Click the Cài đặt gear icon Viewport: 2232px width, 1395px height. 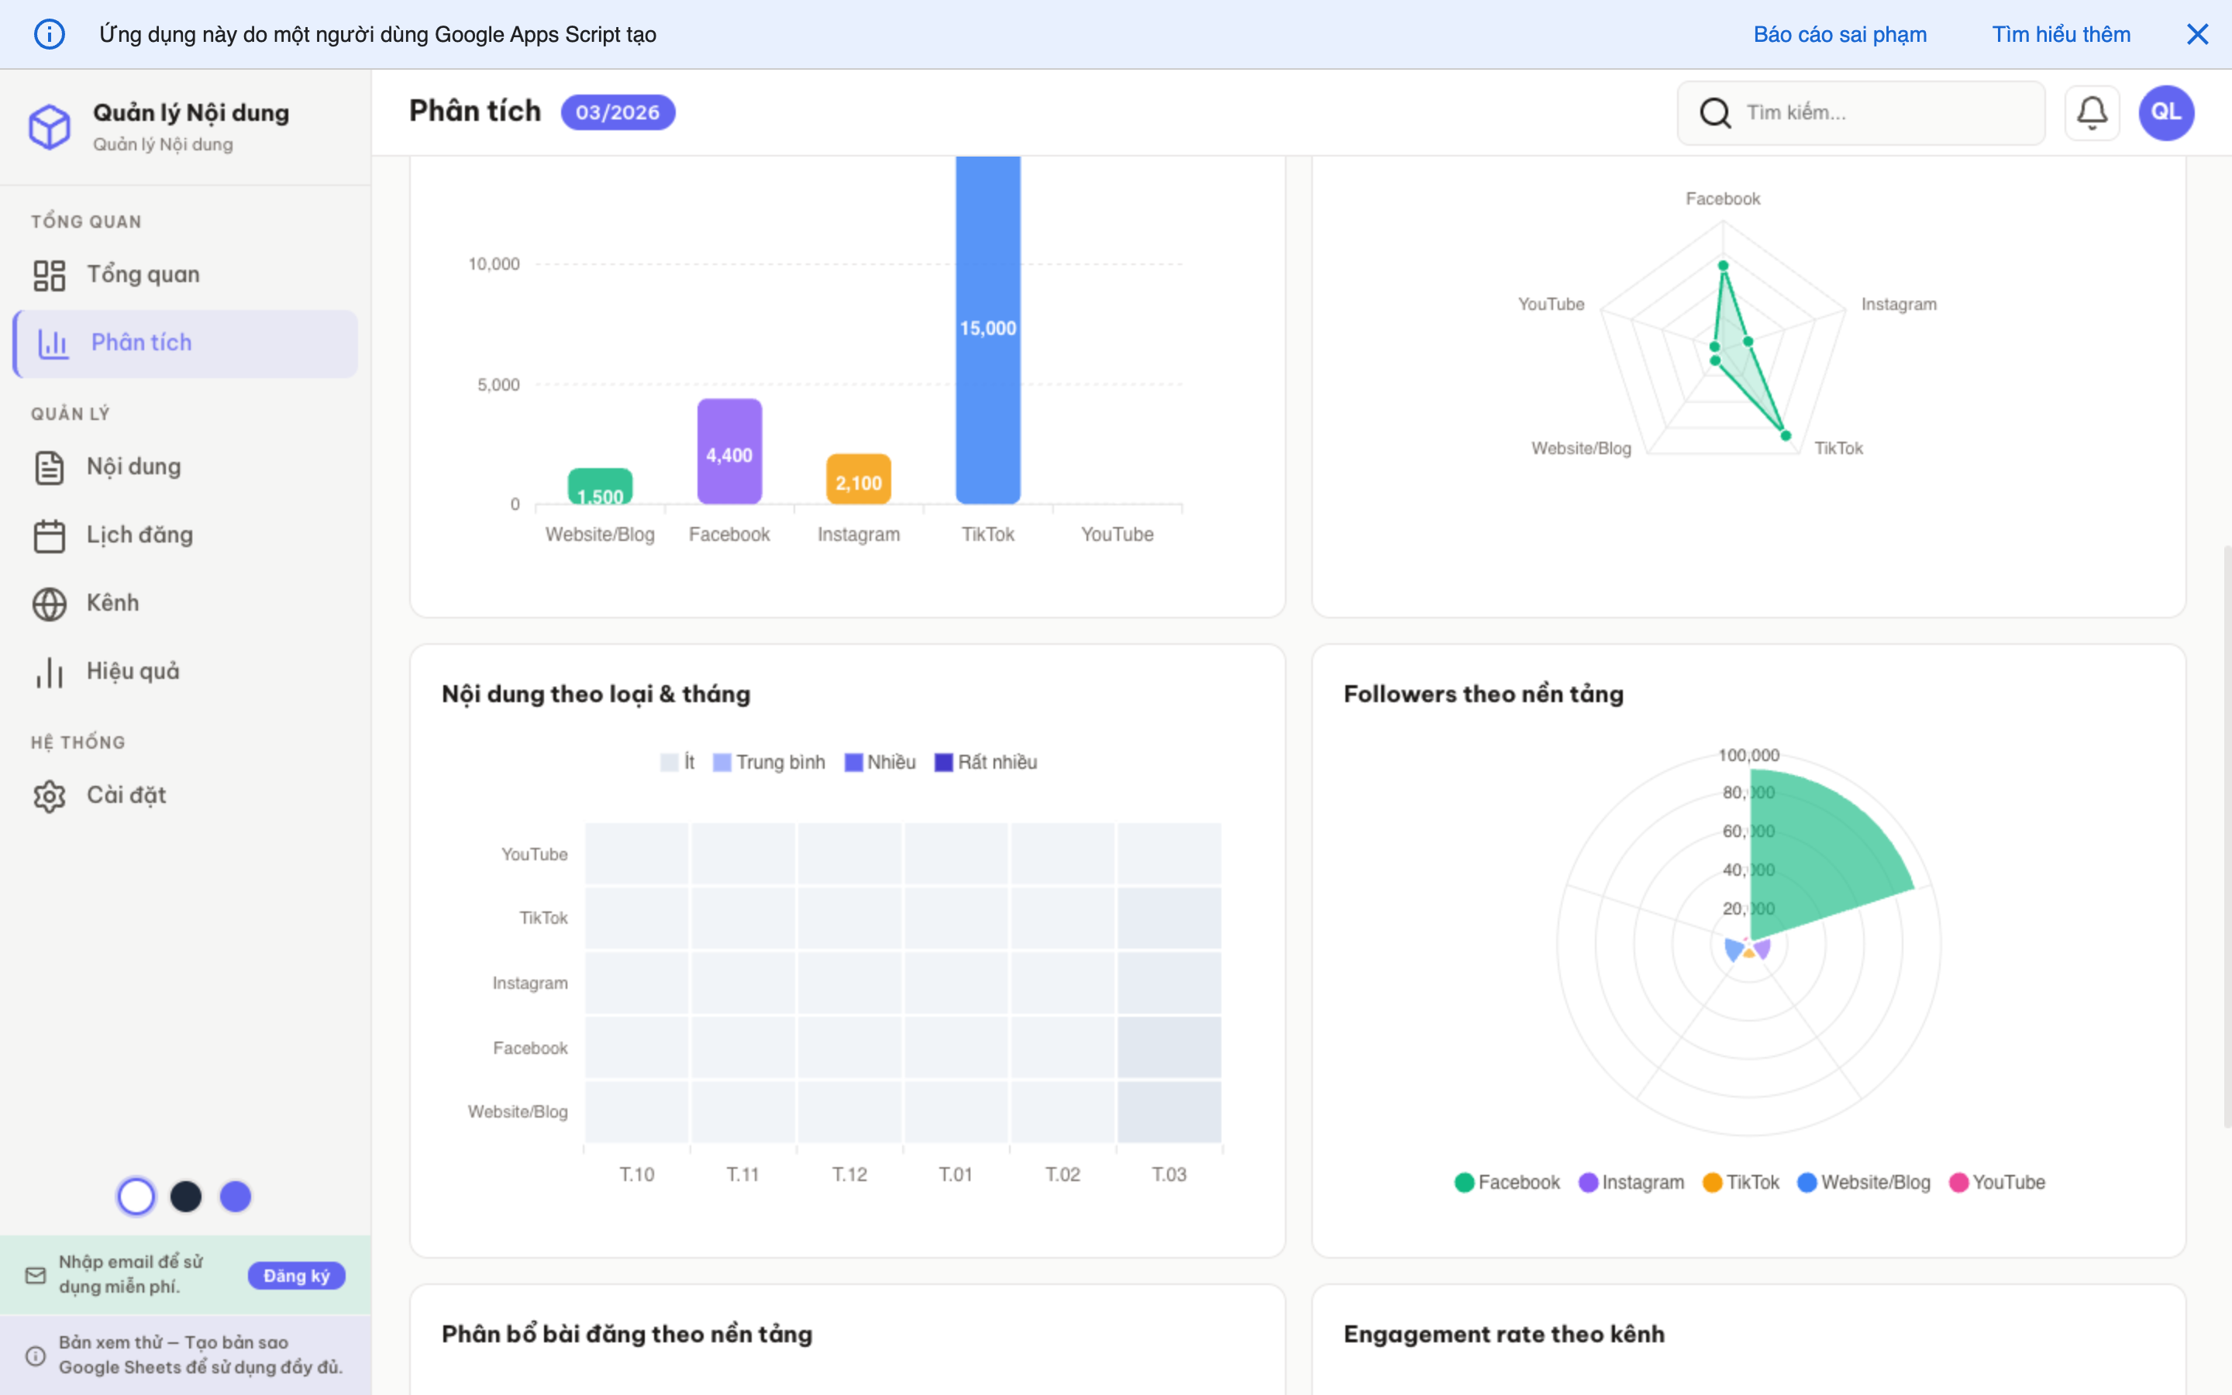pos(49,795)
